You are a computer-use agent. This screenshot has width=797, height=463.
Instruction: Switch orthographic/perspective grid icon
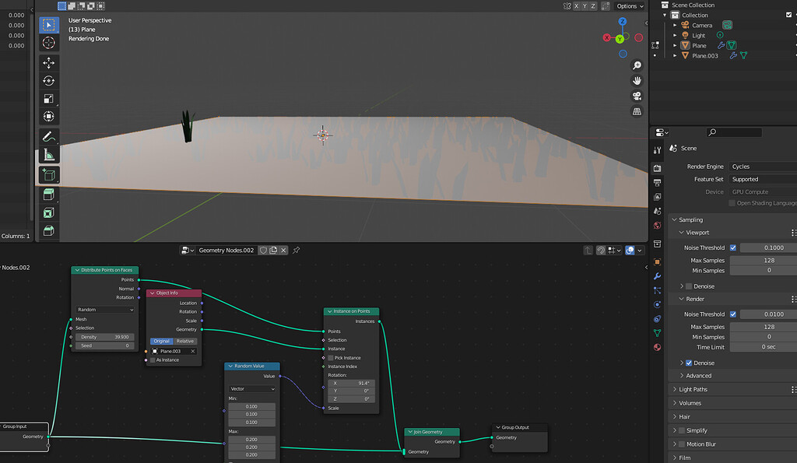(637, 111)
